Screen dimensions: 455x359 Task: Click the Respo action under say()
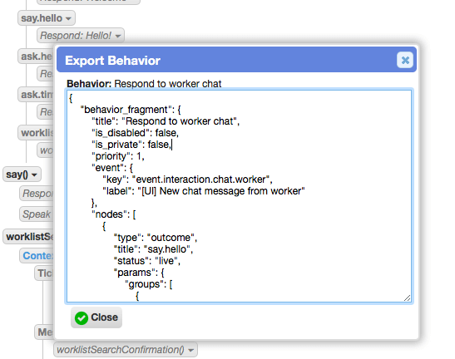[x=37, y=193]
